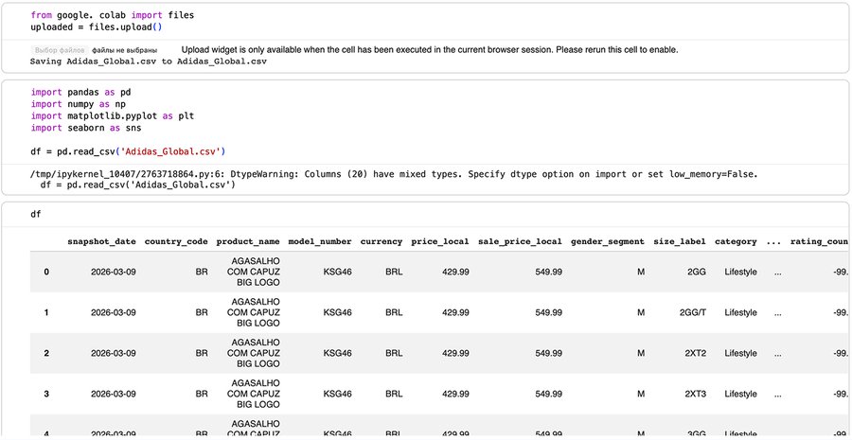Place cursor in 'uploaded = files.upload()' line
This screenshot has width=852, height=440.
pos(97,26)
